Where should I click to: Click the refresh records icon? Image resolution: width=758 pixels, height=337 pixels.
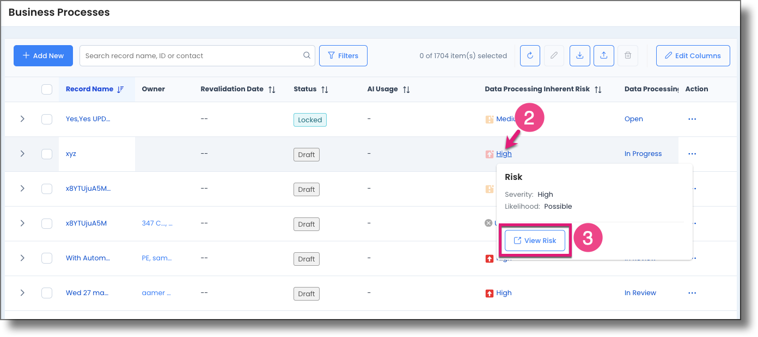click(x=530, y=55)
